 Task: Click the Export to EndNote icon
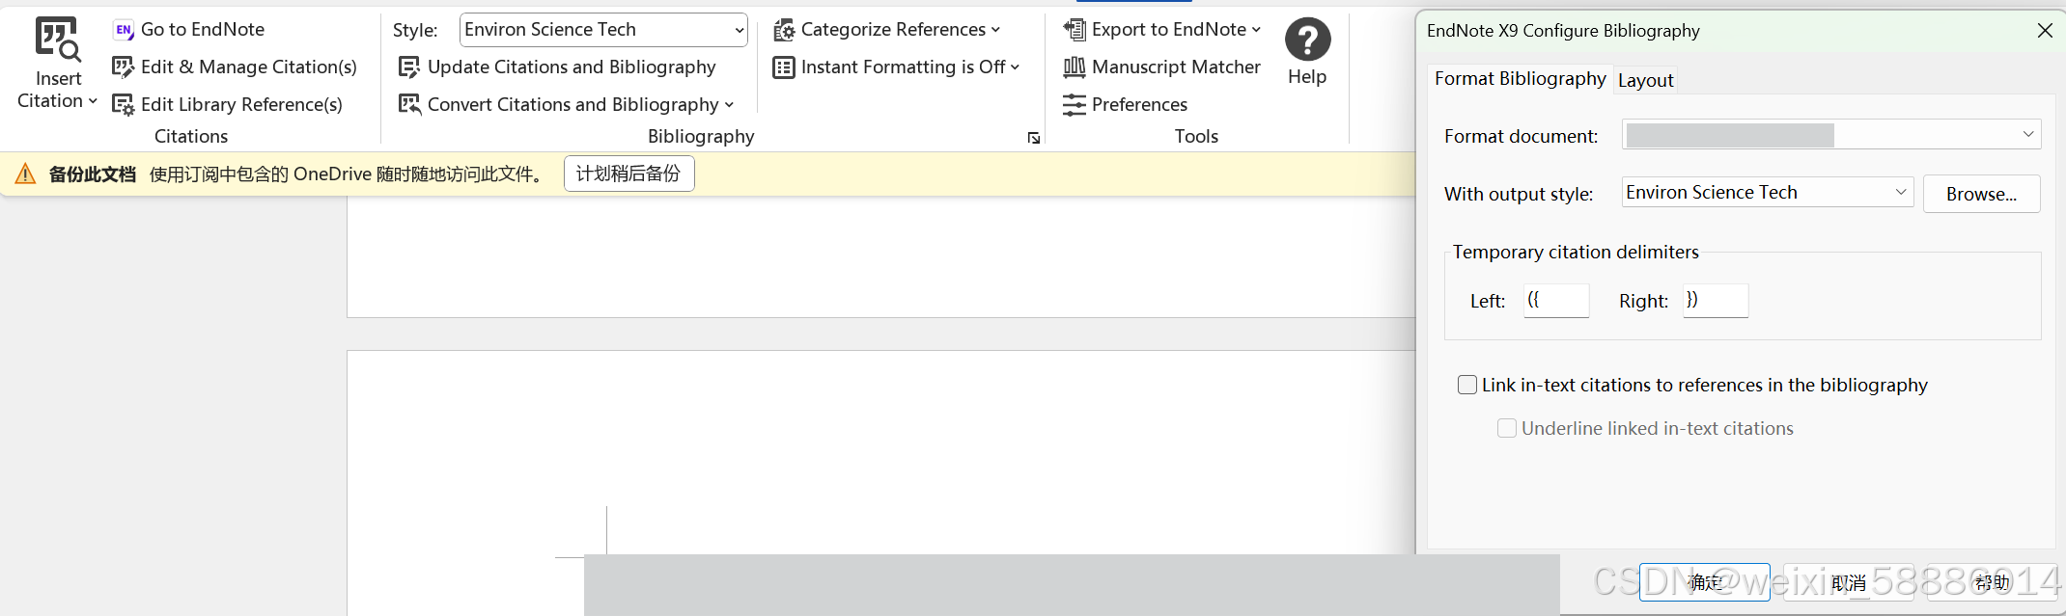[x=1075, y=30]
